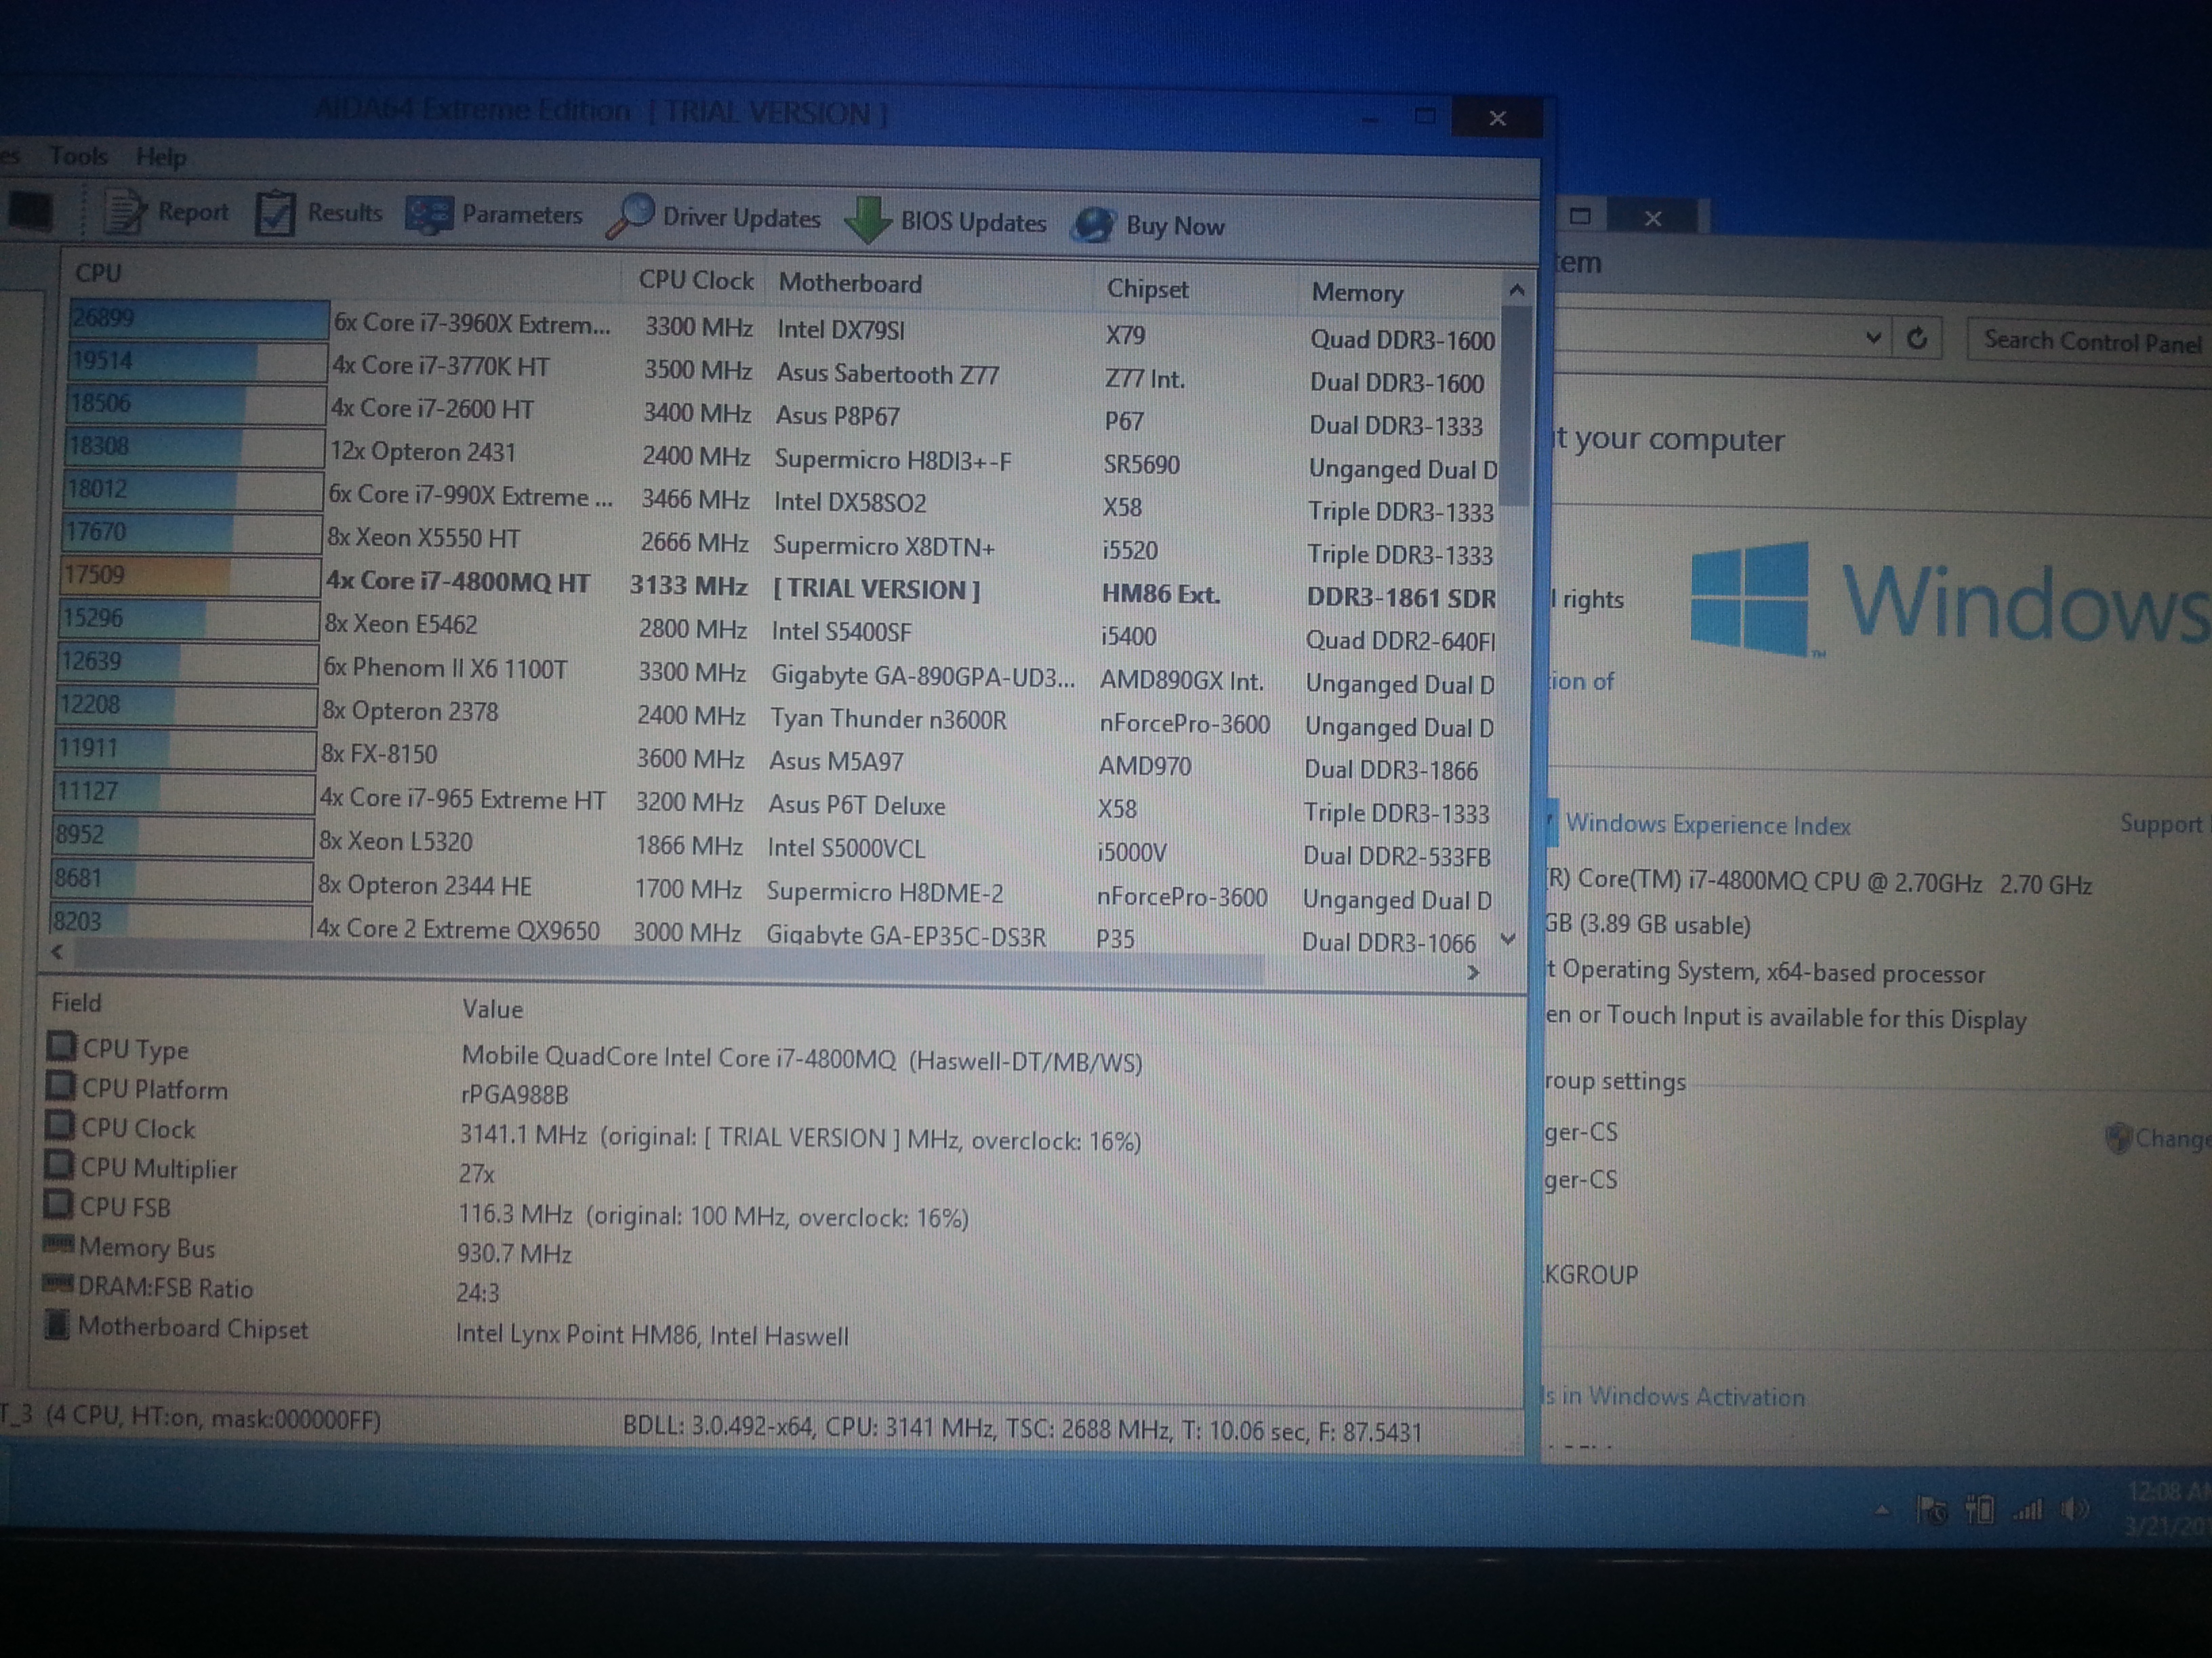Click the CPU Platform field icon

[60, 1086]
